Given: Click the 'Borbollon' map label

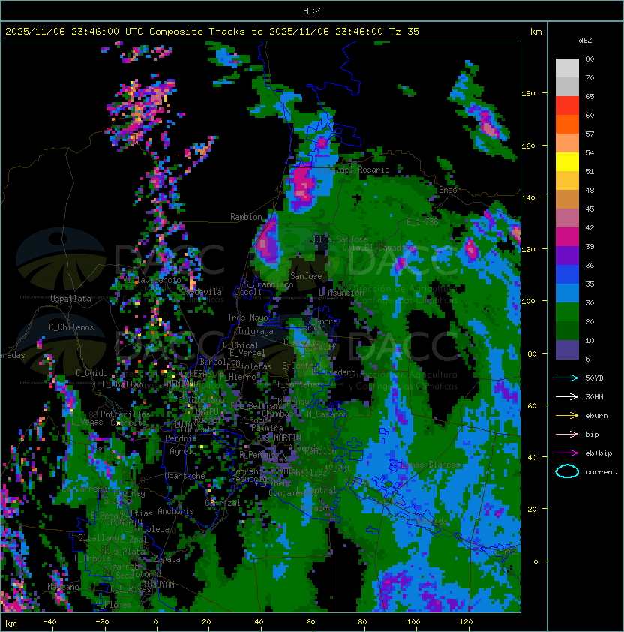Looking at the screenshot, I should coord(220,362).
